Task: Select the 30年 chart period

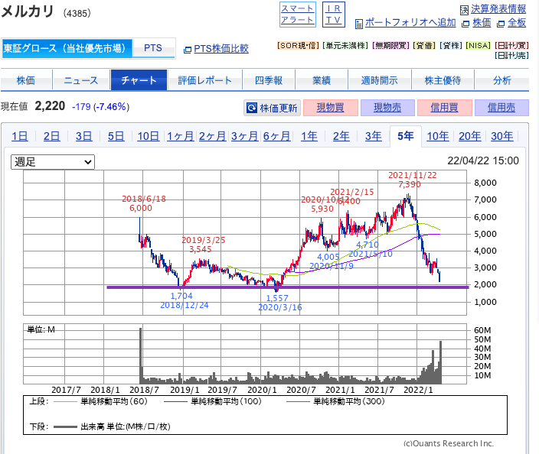Action: 502,136
